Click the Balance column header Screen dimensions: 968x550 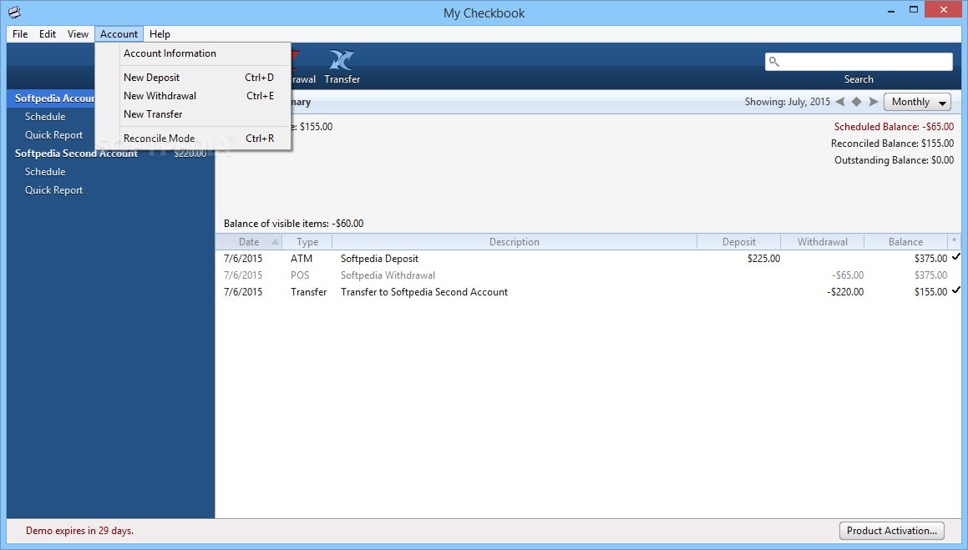[905, 242]
